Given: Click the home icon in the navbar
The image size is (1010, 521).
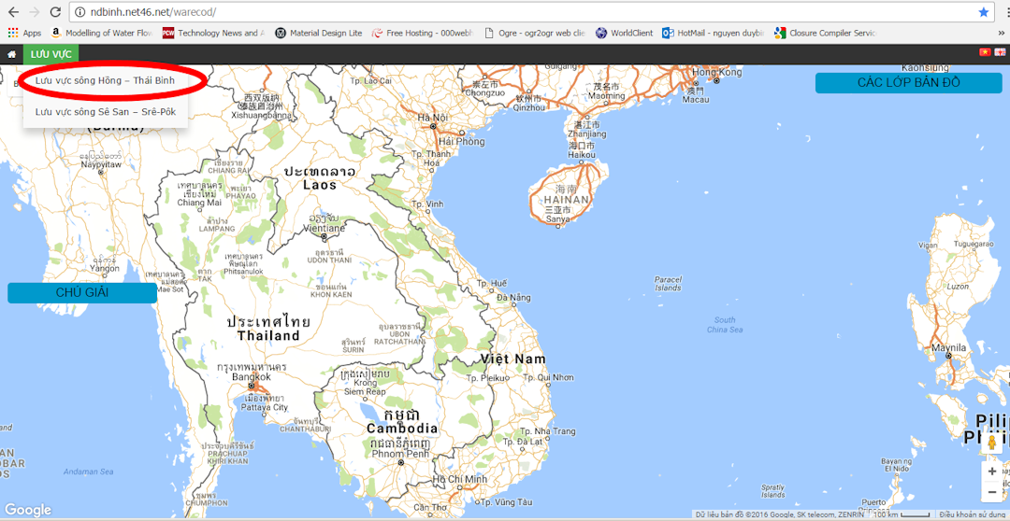Looking at the screenshot, I should tap(11, 54).
